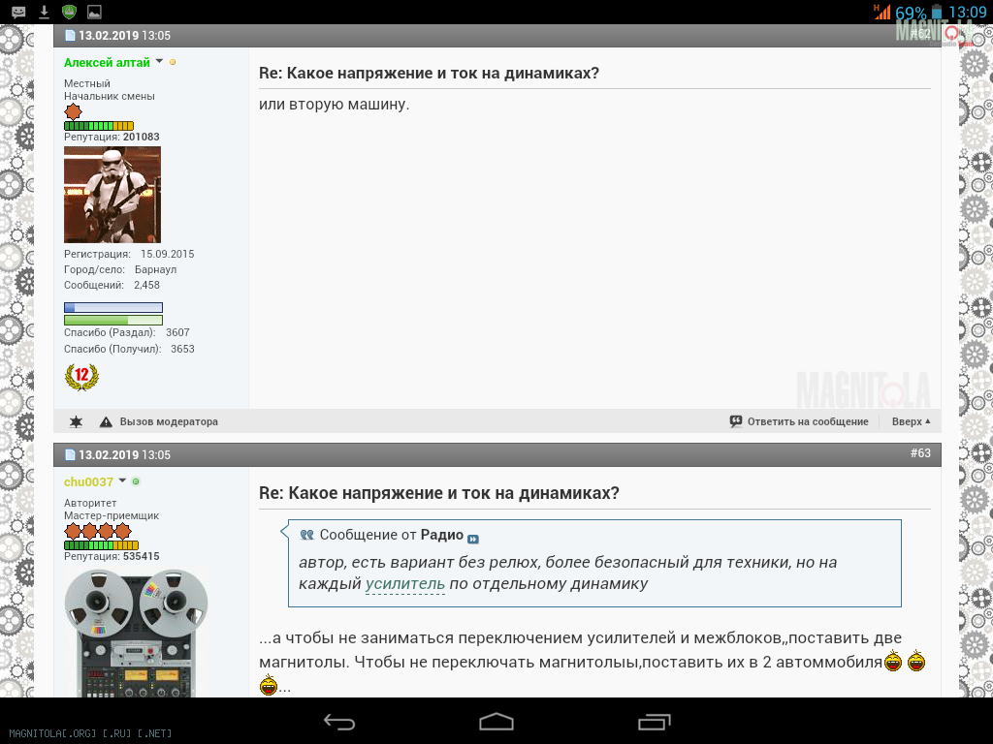Click Вверх to jump to page top
Screen dimensions: 993x744
[x=911, y=422]
